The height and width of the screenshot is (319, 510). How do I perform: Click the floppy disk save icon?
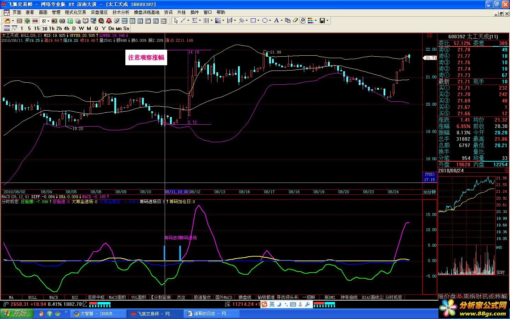[322, 21]
